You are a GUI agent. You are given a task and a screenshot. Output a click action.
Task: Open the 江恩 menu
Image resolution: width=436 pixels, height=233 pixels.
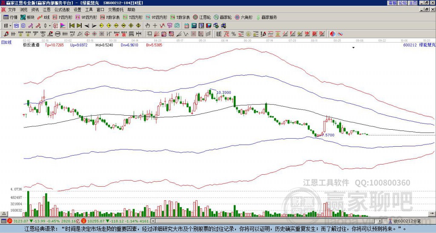point(46,10)
